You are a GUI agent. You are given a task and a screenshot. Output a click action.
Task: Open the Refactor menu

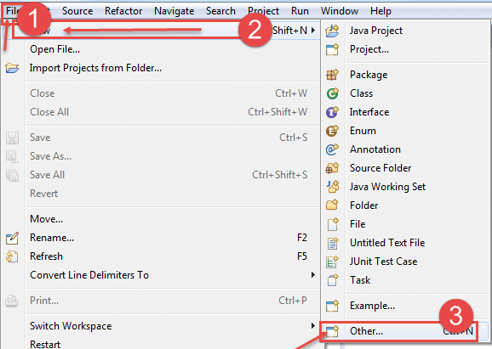pyautogui.click(x=123, y=11)
